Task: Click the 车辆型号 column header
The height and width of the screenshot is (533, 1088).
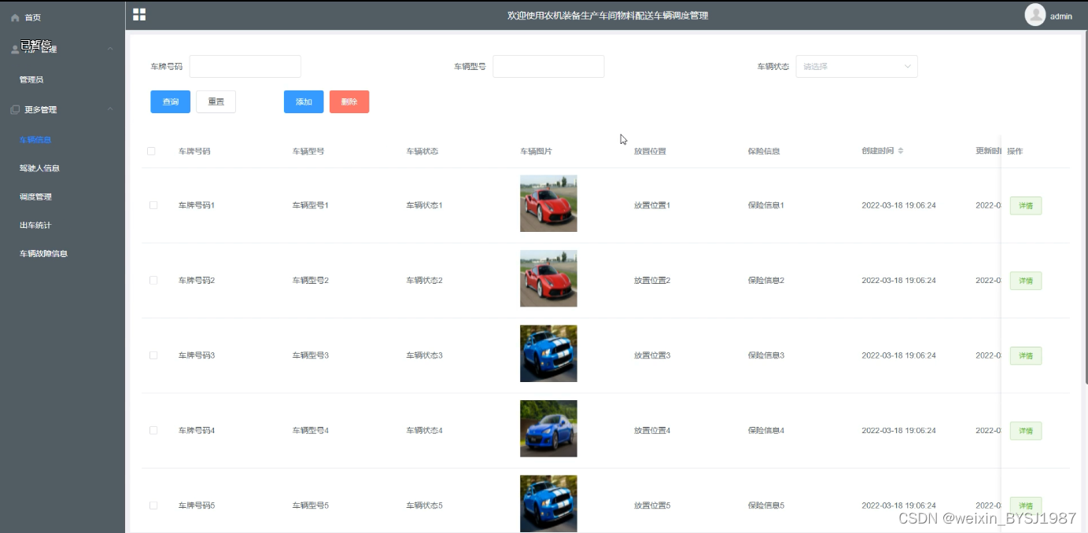Action: click(308, 151)
